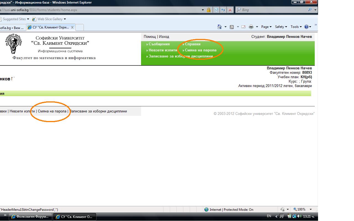
Task: Click the Bing search magnifier button
Action: pyautogui.click(x=310, y=10)
